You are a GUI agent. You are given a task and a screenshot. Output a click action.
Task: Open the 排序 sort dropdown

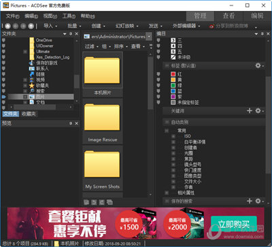click(x=120, y=46)
